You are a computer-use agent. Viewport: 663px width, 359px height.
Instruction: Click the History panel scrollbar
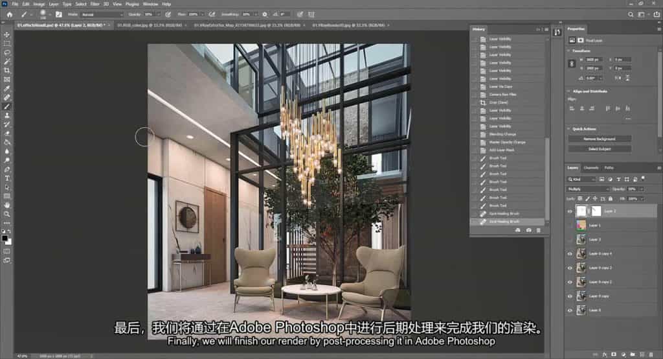[x=546, y=178]
